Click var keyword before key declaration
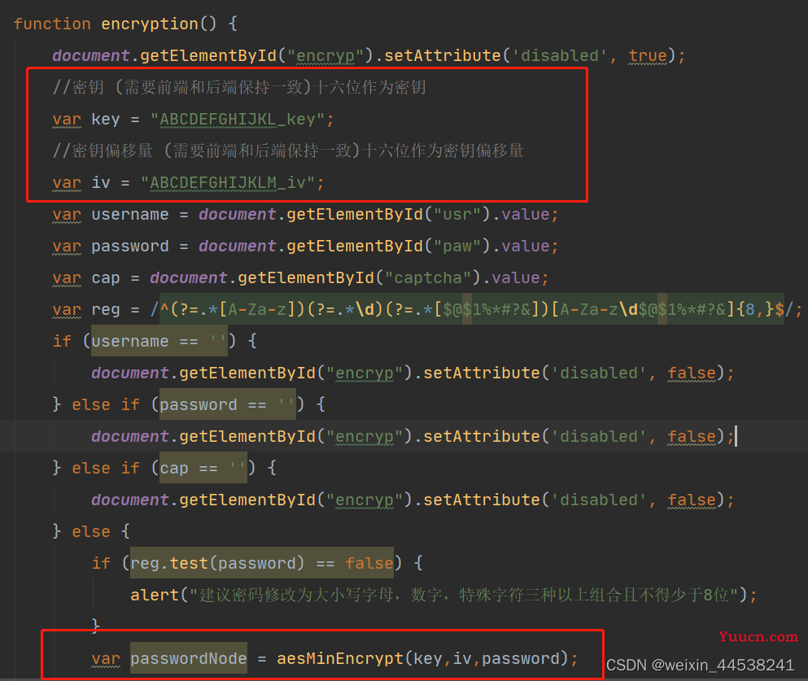The width and height of the screenshot is (808, 681). [67, 119]
